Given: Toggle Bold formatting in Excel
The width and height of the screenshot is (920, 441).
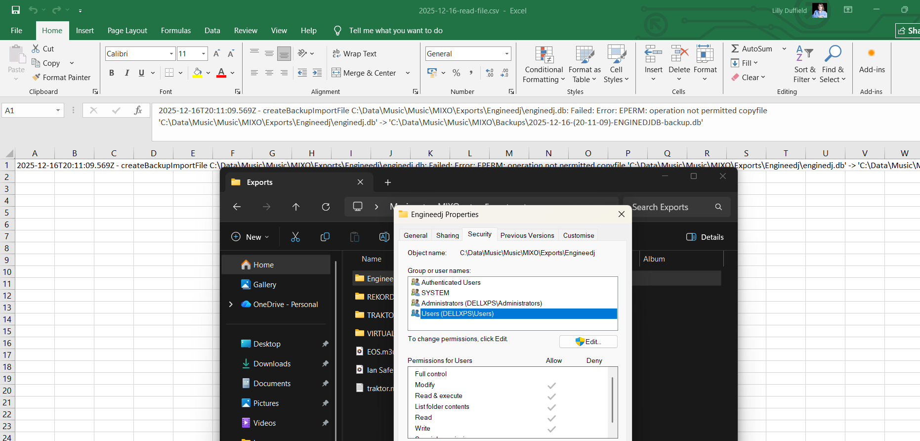Looking at the screenshot, I should tap(112, 73).
